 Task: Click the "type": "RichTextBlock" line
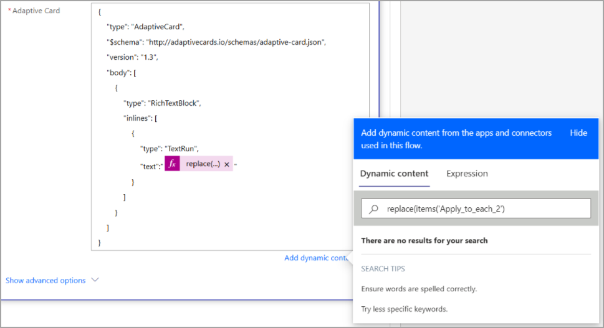(163, 103)
